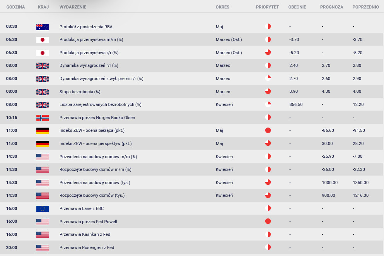Click the Japan flag for Produkcja przemysłowa m/m

43,40
